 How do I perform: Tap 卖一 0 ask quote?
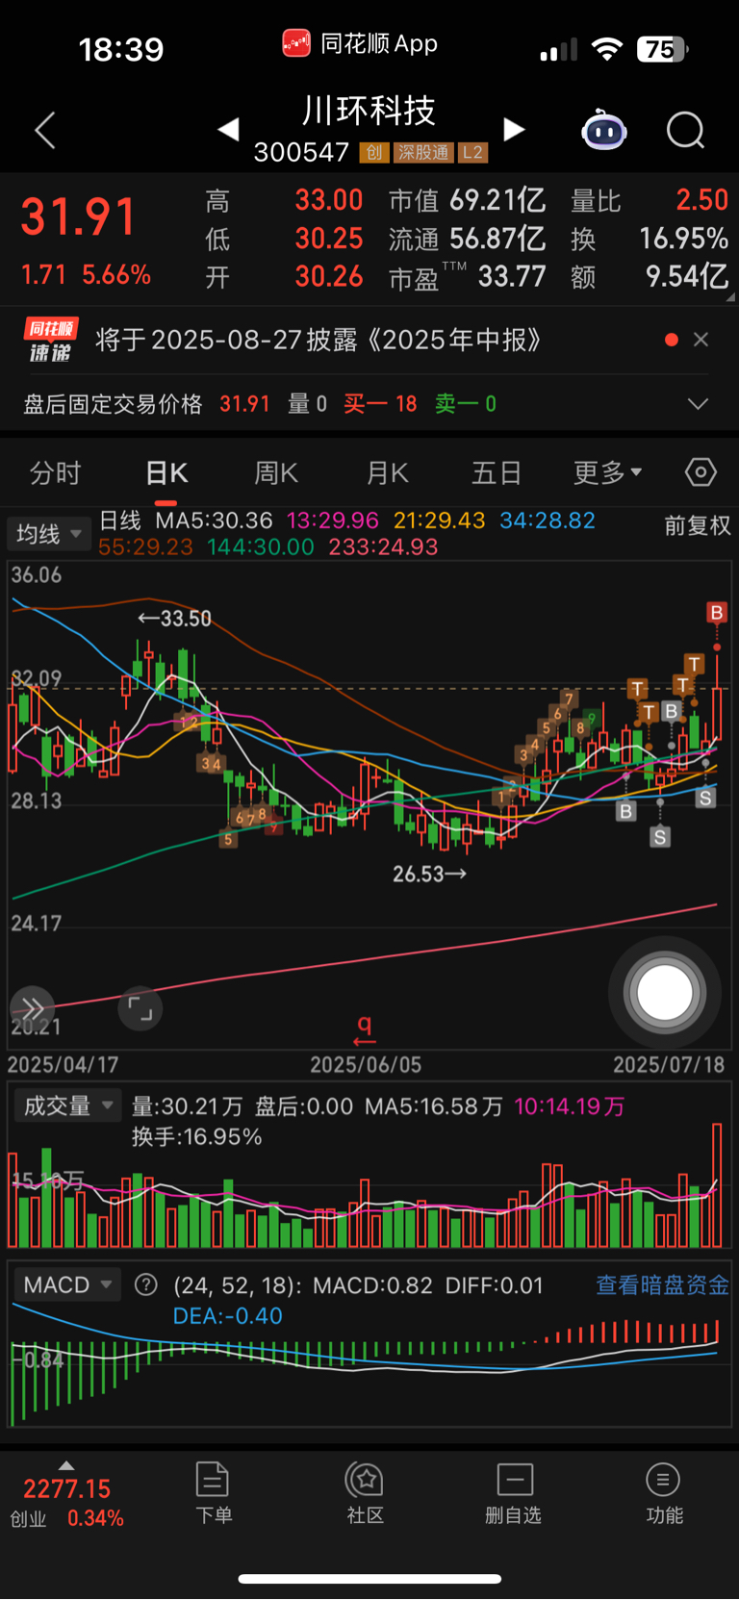(466, 404)
